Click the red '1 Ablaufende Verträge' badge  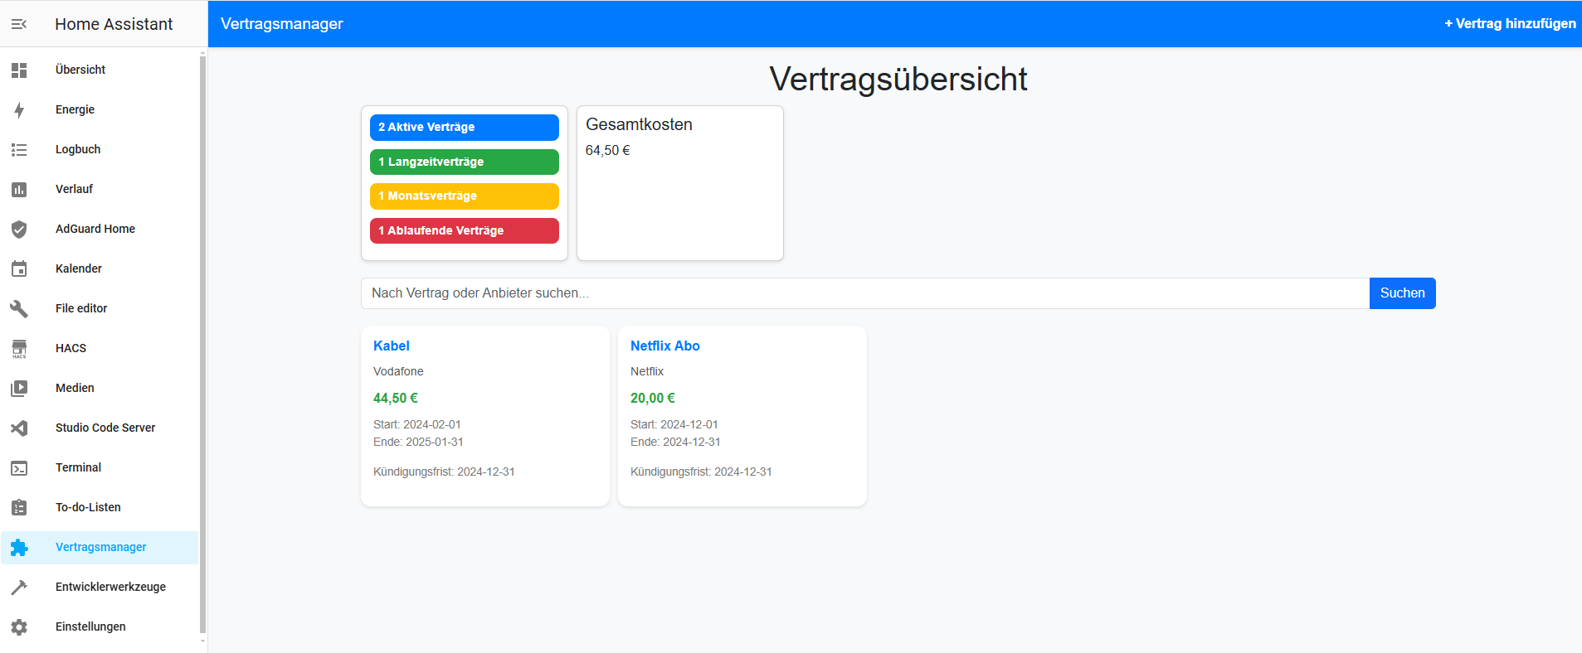pyautogui.click(x=465, y=231)
